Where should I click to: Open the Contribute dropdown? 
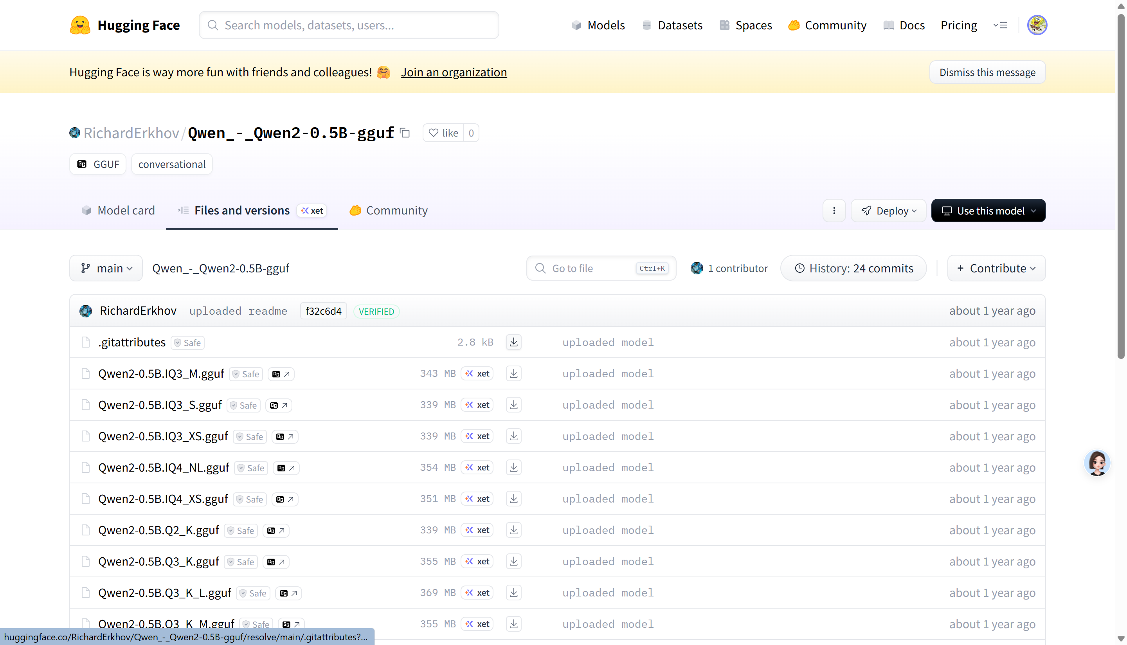[x=996, y=268]
